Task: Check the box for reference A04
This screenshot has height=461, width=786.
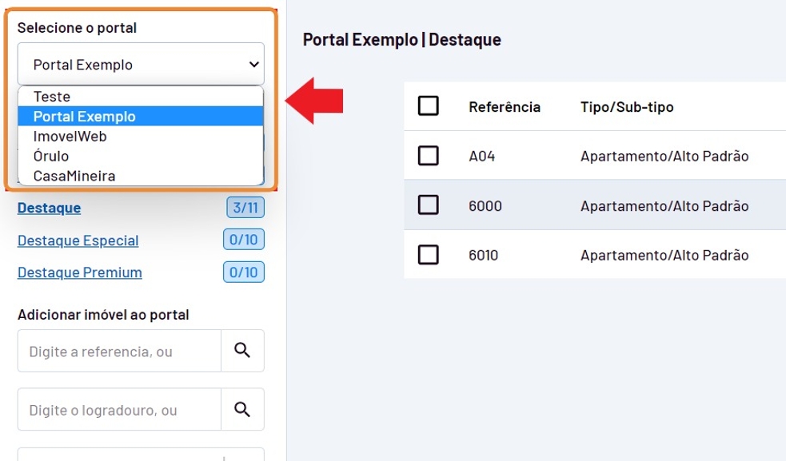Action: pos(429,156)
